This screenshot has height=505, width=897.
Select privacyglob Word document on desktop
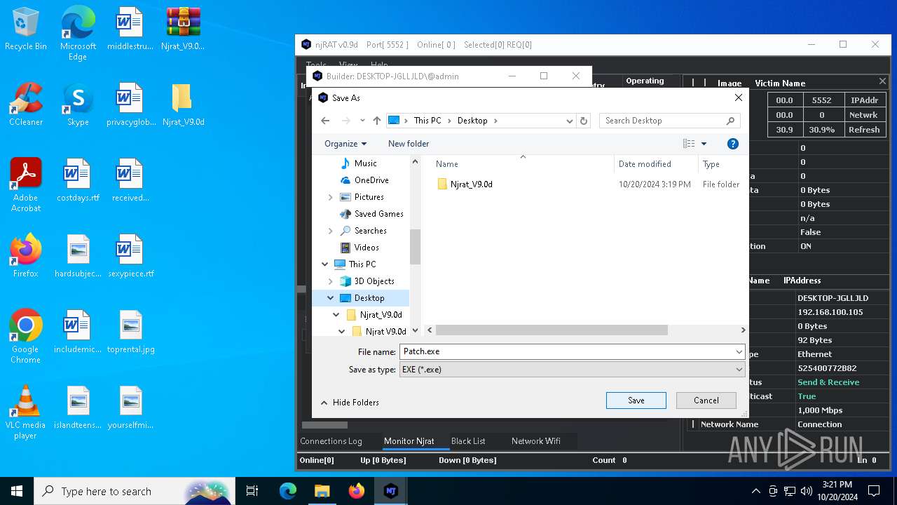[130, 105]
